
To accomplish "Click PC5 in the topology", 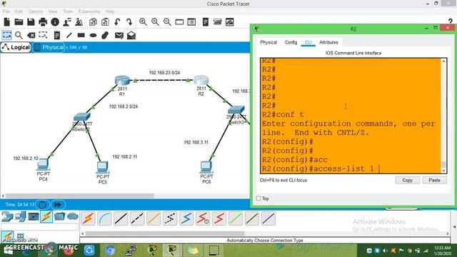I will [102, 167].
